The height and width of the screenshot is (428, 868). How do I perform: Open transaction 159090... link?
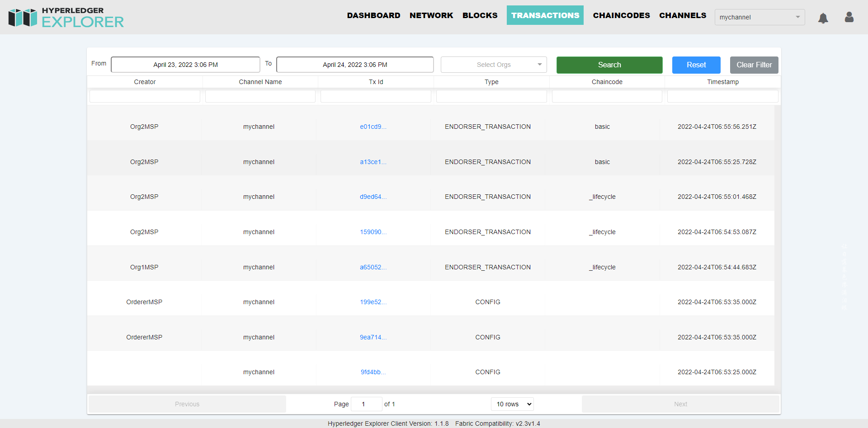tap(373, 232)
